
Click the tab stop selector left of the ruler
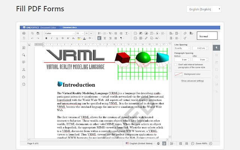coord(29,45)
